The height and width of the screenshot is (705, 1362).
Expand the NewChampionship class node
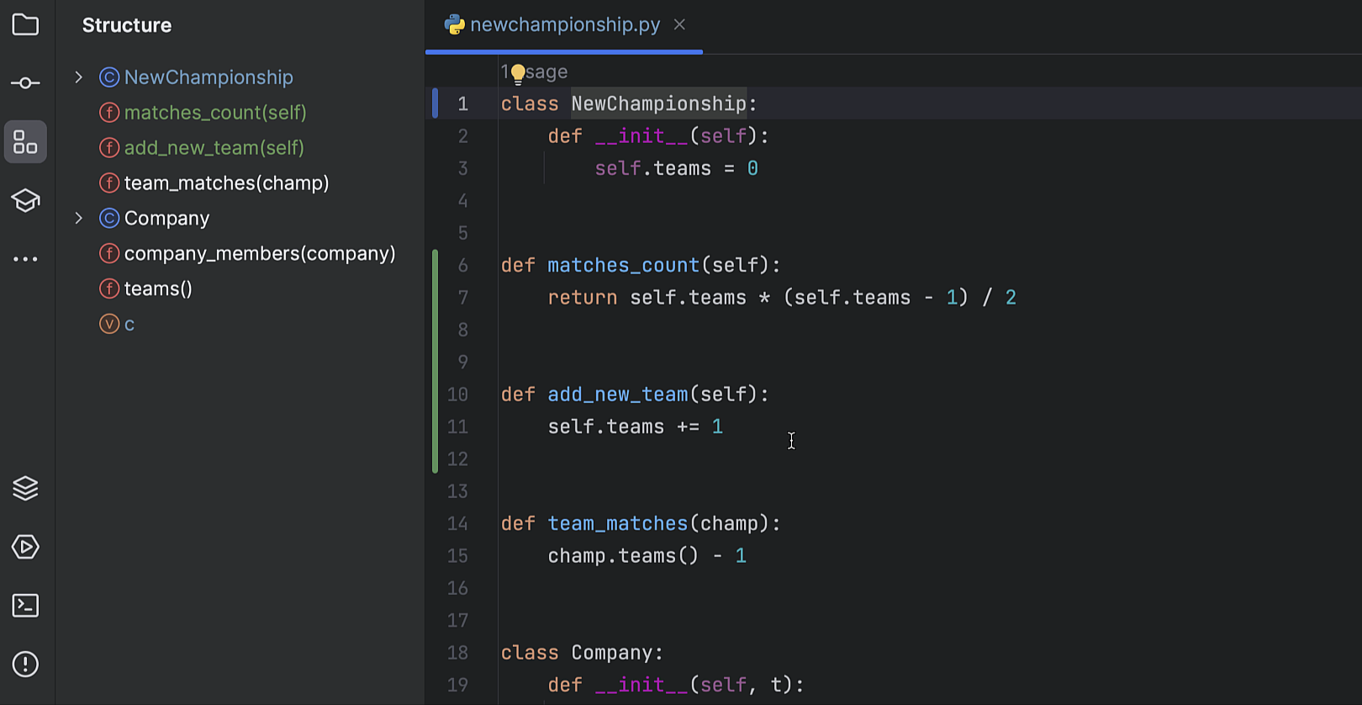tap(79, 77)
